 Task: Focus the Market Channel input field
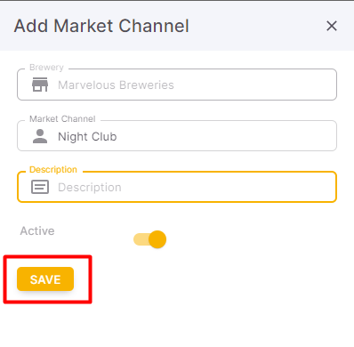(x=177, y=136)
